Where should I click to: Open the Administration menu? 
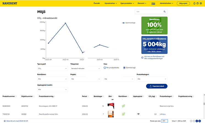(167, 3)
